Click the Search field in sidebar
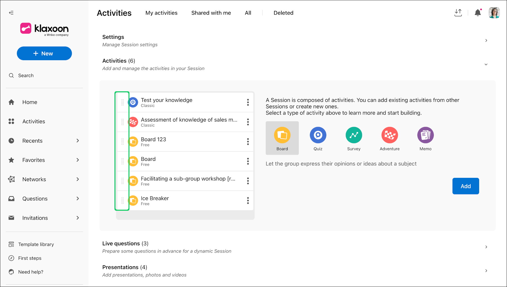 pos(44,75)
